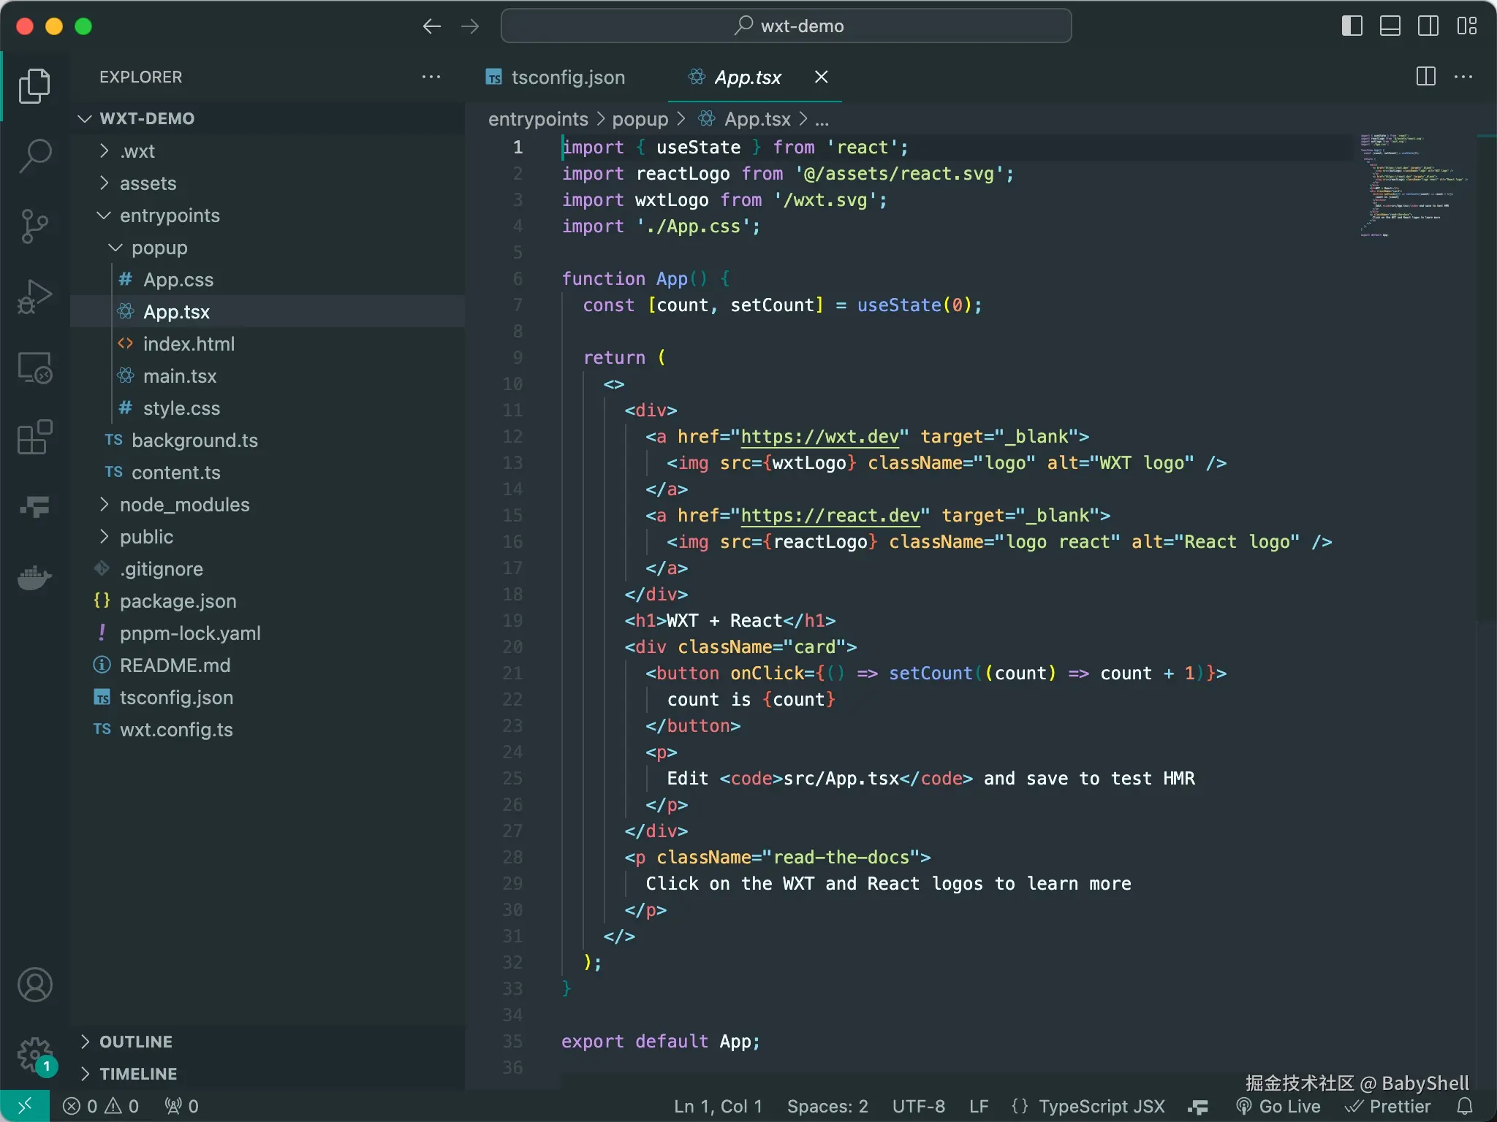Click the TypeScript JSX language mode

[1101, 1106]
